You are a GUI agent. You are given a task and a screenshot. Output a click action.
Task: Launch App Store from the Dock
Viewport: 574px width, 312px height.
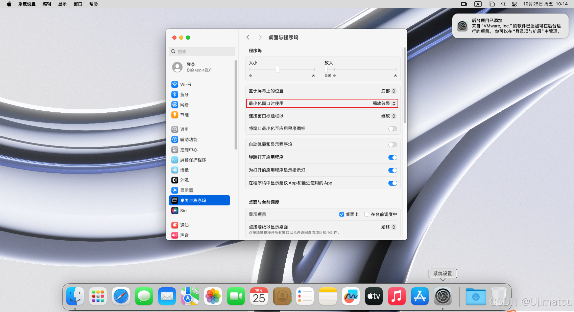pos(420,296)
